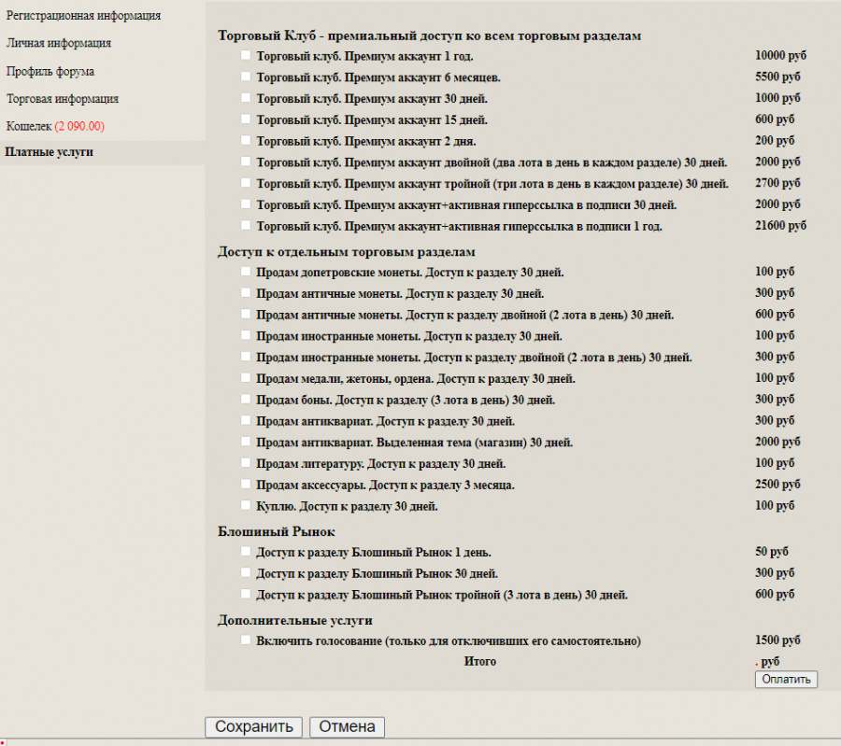Viewport: 841px width, 746px height.
Task: Select Платные услуги sidebar item
Action: point(50,152)
